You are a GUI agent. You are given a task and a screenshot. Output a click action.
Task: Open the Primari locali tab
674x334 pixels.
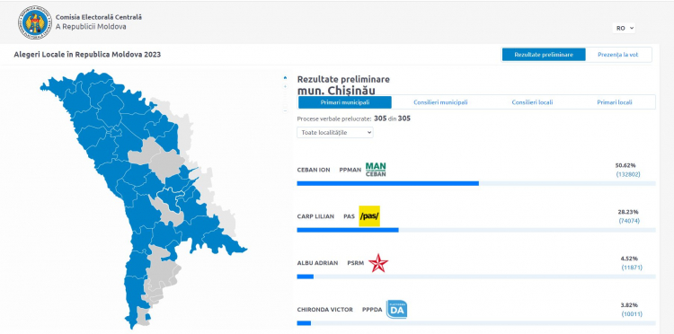pos(615,102)
